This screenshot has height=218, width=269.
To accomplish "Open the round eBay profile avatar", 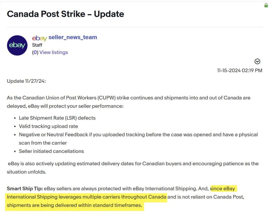I will coord(17,45).
